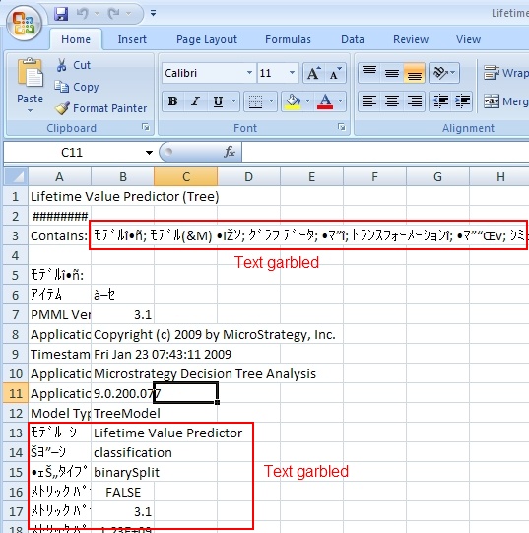This screenshot has width=529, height=533.
Task: Switch to the Review tab
Action: pyautogui.click(x=411, y=39)
